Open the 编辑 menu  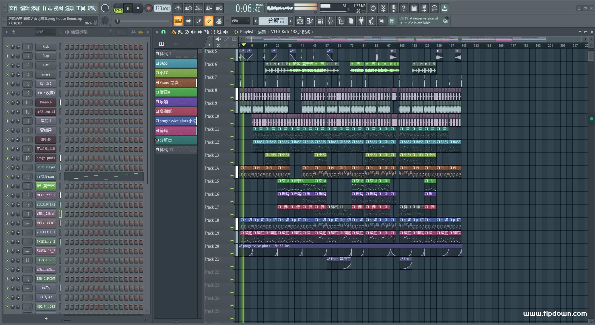[x=25, y=8]
